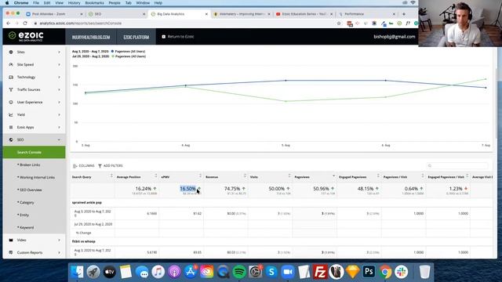Open Zoom app from the Dock
Screen dimensions: 502x282
(x=288, y=272)
